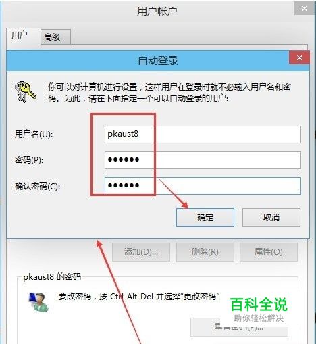
Task: Click the user account icon near password section
Action: [38, 302]
